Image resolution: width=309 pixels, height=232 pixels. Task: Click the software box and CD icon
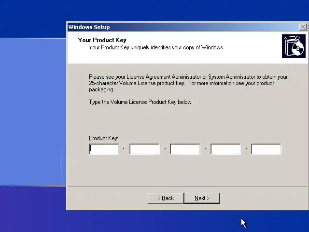coord(294,46)
